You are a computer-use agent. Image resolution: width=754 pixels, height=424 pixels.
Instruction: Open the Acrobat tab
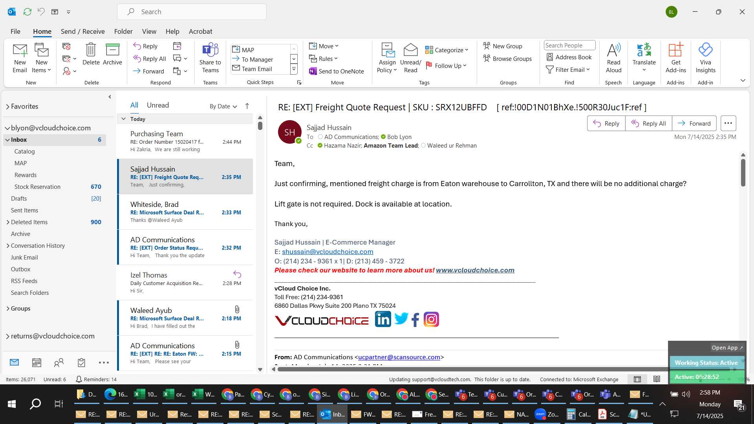(200, 31)
